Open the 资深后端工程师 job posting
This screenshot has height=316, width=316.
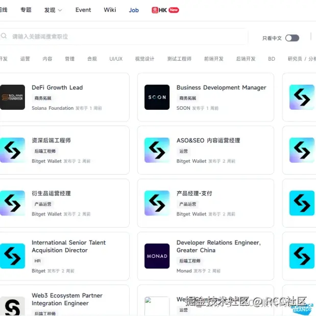click(x=51, y=140)
